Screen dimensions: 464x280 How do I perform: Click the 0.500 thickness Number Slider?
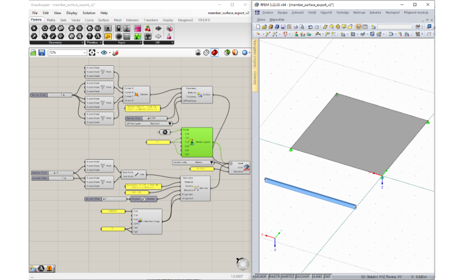point(146,118)
